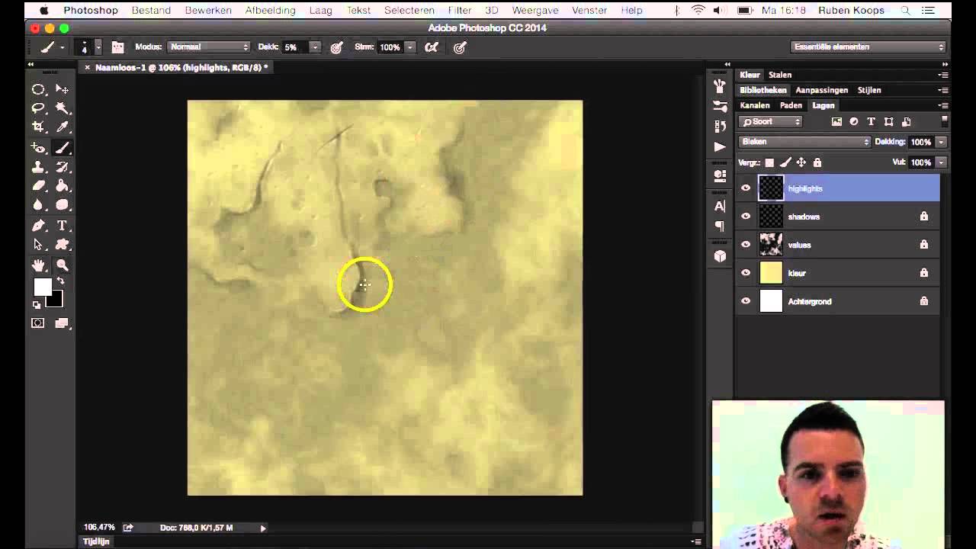Switch to the Aanpassingen tab
The image size is (976, 549).
click(x=822, y=90)
